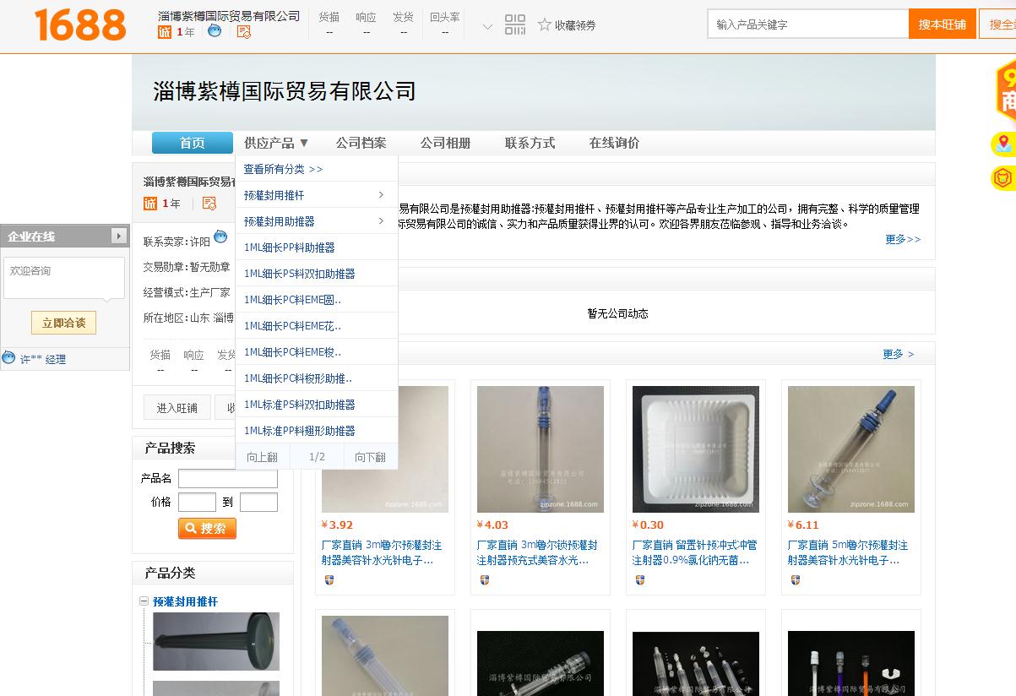Open the 5ml鲁尔预灌封注射器 product link
Viewport: 1016px width, 696px height.
(850, 552)
